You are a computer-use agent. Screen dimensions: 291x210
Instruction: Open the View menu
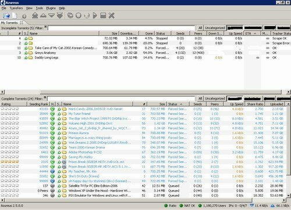coord(29,8)
